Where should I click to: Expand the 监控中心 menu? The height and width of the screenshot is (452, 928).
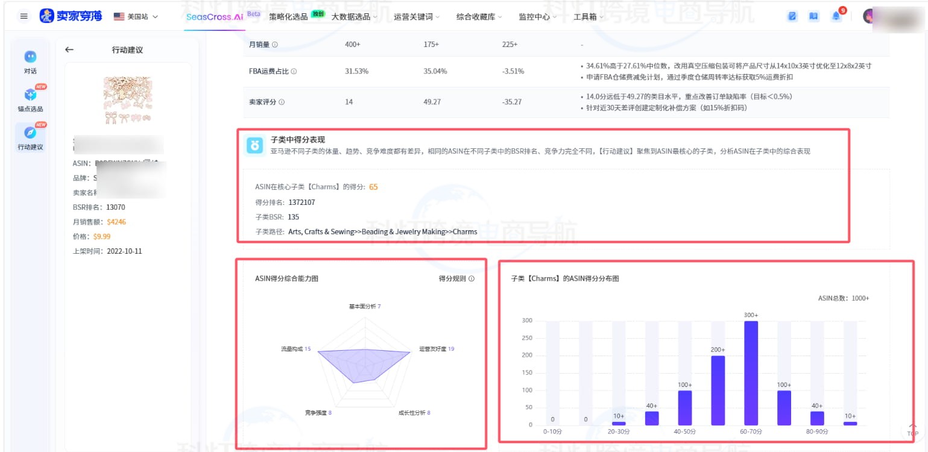coord(537,17)
